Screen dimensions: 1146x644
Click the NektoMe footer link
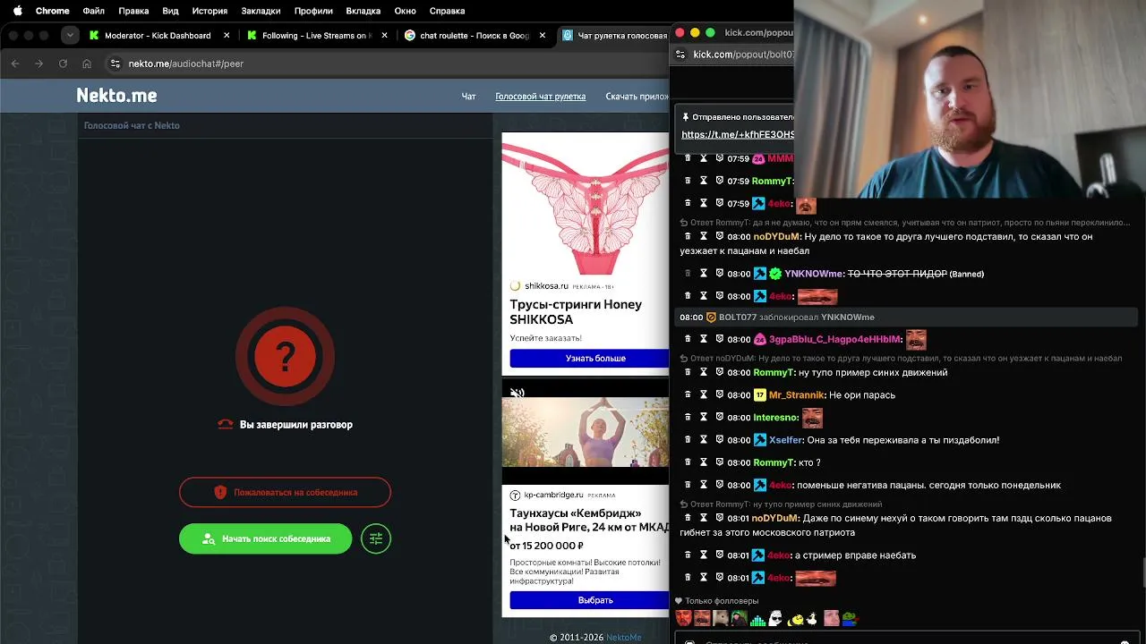(623, 637)
